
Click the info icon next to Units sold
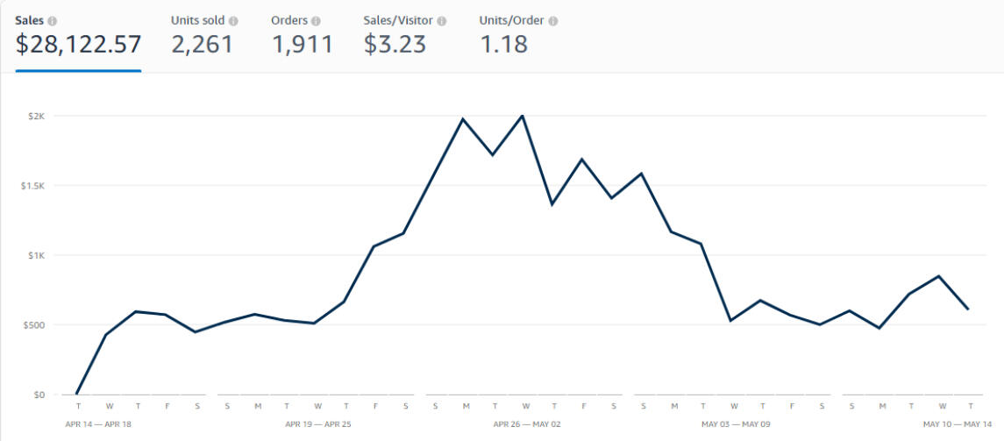[x=233, y=20]
